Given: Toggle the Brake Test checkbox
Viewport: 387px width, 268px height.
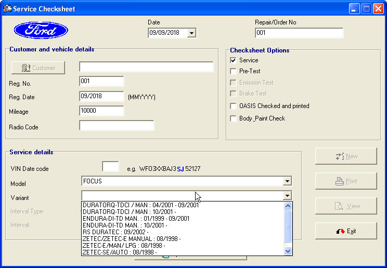Looking at the screenshot, I should [233, 93].
